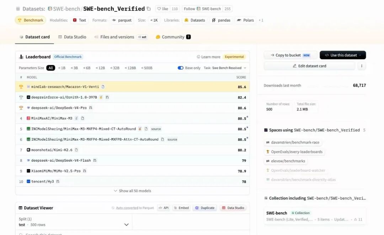Click the Duplicate button

[x=205, y=208]
